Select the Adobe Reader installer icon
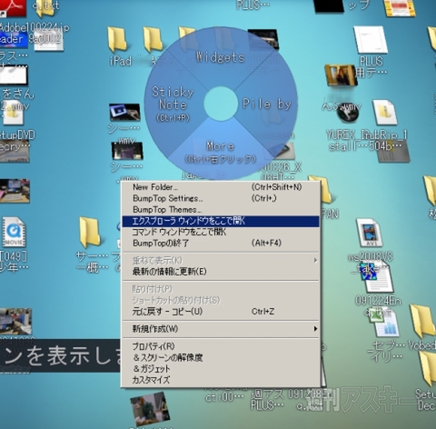Viewport: 436px width, 429px height. click(x=13, y=8)
